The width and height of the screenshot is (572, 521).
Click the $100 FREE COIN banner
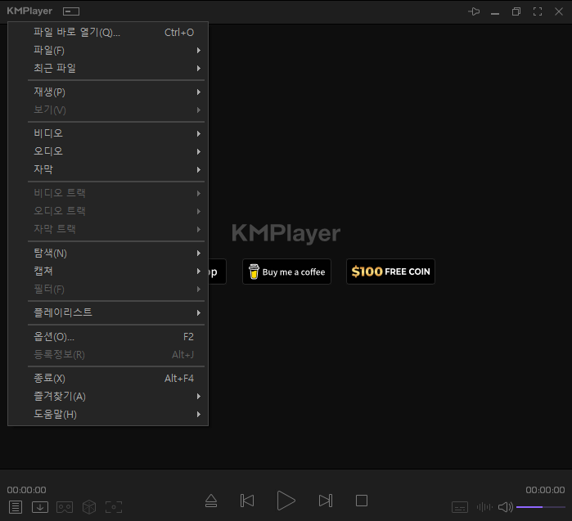coord(390,272)
